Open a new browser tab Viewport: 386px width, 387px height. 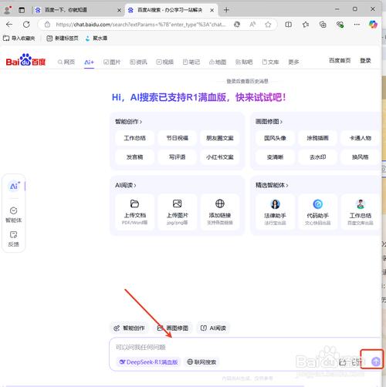tap(226, 10)
